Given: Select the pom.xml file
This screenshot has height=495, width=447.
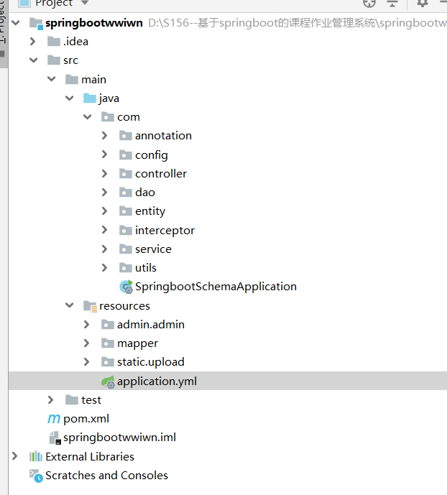Looking at the screenshot, I should tap(86, 419).
